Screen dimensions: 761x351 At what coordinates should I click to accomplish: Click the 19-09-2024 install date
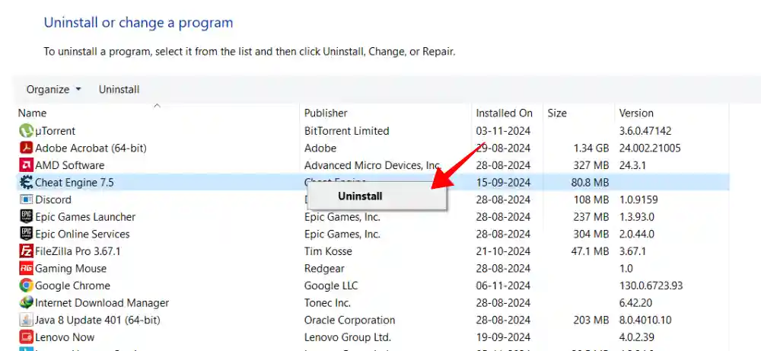(x=503, y=337)
